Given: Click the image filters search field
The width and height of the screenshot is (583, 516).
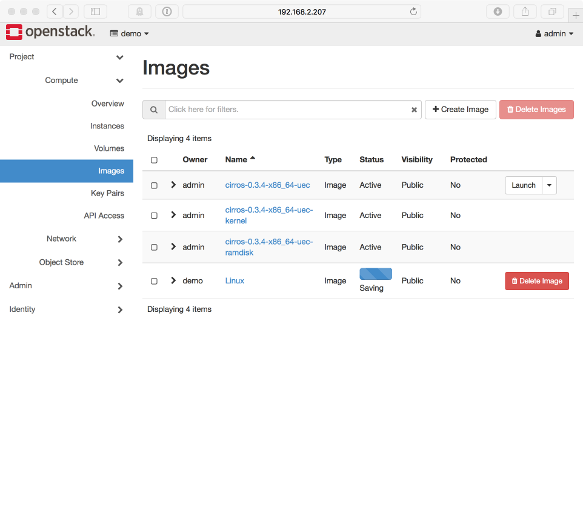Looking at the screenshot, I should [286, 110].
